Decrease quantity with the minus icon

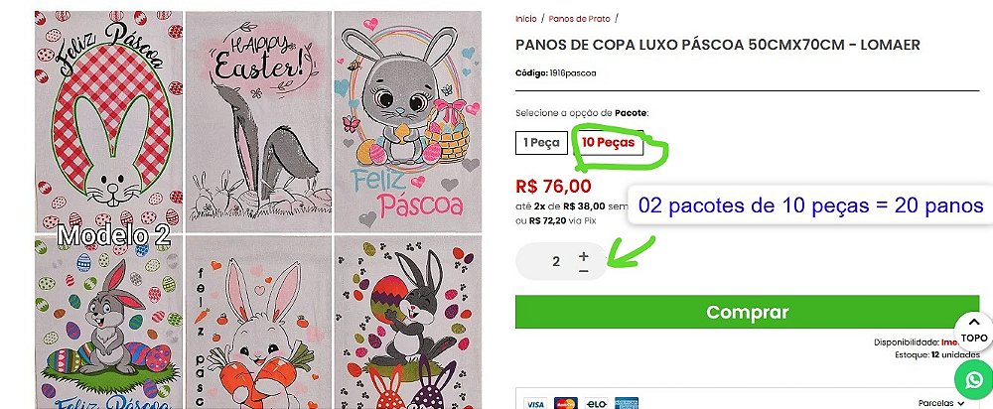584,270
